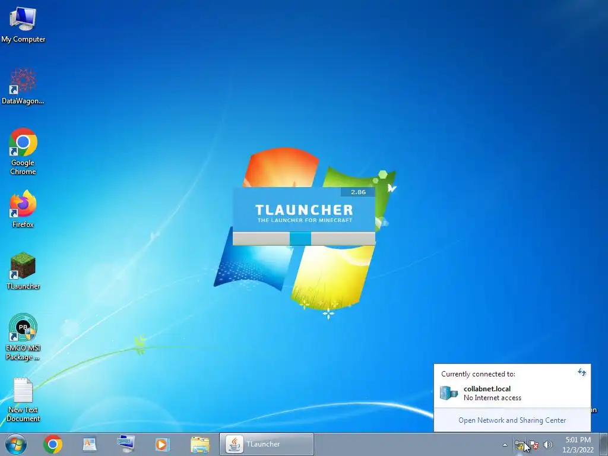Image resolution: width=608 pixels, height=456 pixels.
Task: Select the Google Chrome desktop shortcut
Action: point(23,151)
